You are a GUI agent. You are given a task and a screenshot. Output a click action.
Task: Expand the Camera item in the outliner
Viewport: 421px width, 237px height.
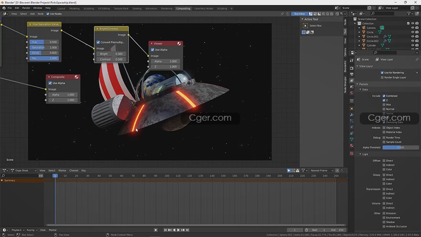[x=359, y=28]
